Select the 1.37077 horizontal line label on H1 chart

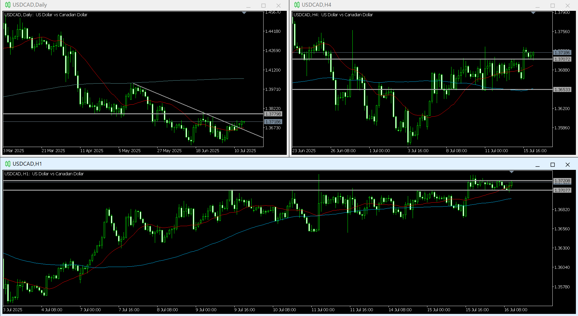(562, 190)
